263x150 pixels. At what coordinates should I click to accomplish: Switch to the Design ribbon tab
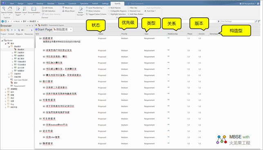point(20,3)
